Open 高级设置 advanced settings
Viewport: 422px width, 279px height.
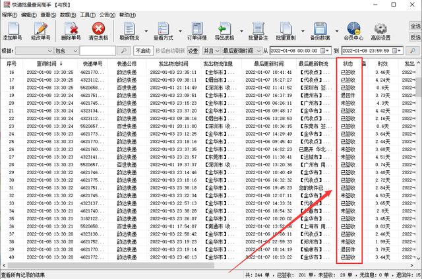click(x=381, y=28)
